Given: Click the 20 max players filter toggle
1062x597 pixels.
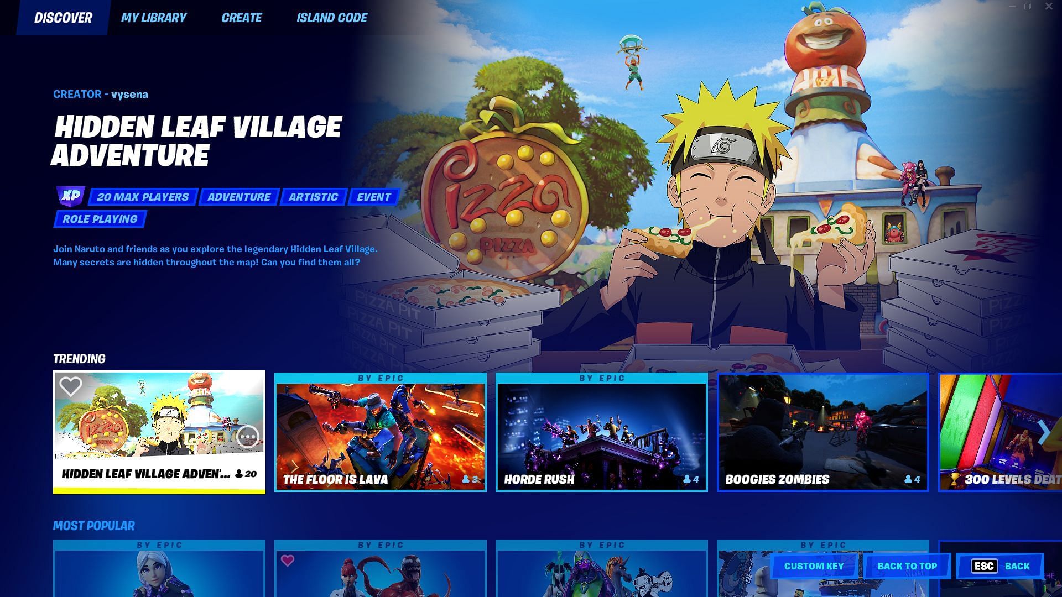Looking at the screenshot, I should [x=142, y=197].
